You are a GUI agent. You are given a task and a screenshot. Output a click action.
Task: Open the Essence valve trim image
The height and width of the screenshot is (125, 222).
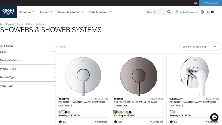(139, 76)
